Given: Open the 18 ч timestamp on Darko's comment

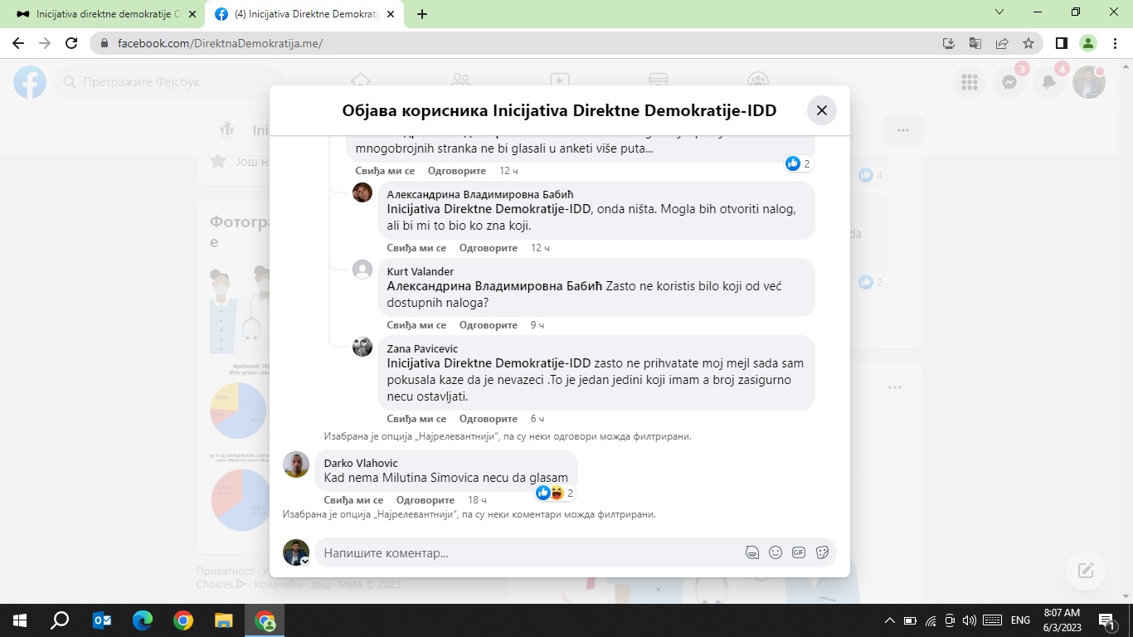Looking at the screenshot, I should point(477,500).
